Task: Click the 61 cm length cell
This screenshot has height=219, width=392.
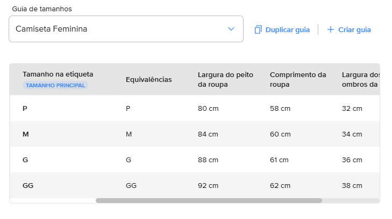Action: [279, 160]
